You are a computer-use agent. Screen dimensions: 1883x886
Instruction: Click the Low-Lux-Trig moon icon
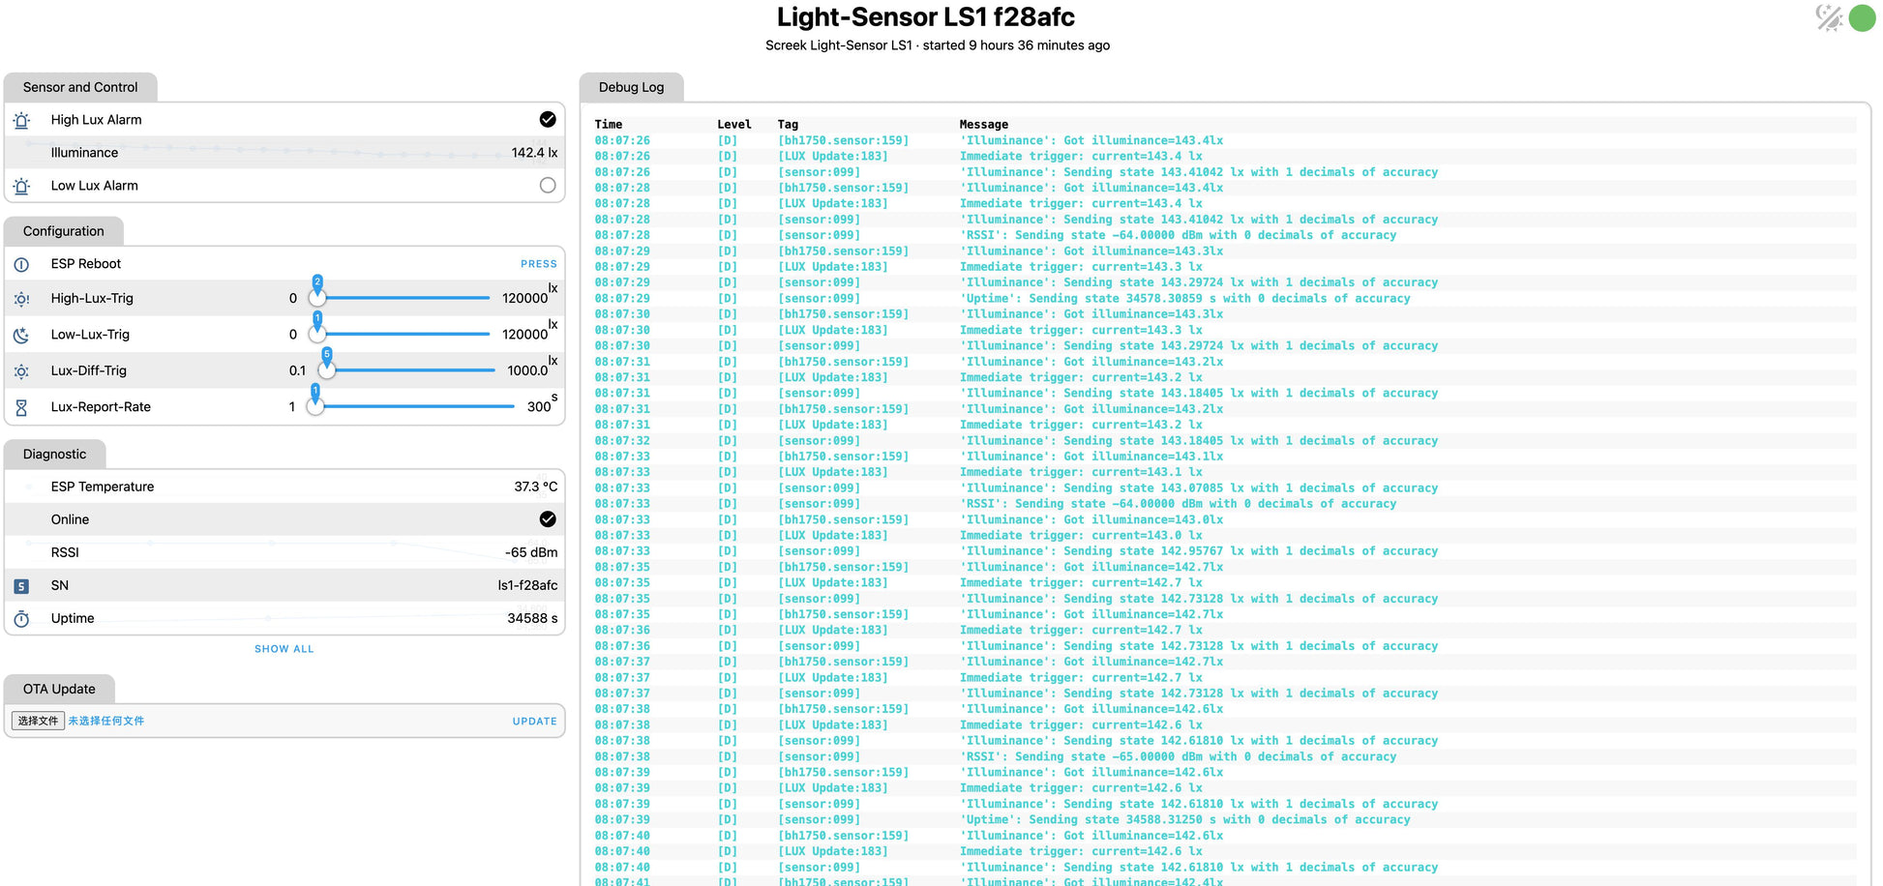tap(21, 336)
